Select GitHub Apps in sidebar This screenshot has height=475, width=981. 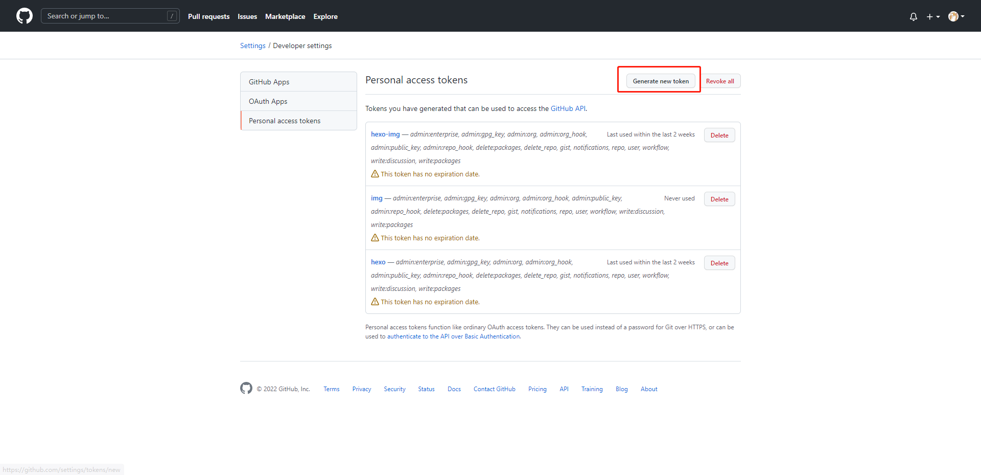pyautogui.click(x=298, y=82)
